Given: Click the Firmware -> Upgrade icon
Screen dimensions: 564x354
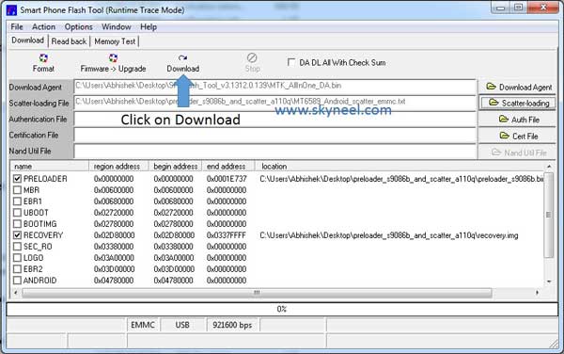Looking at the screenshot, I should pyautogui.click(x=114, y=57).
